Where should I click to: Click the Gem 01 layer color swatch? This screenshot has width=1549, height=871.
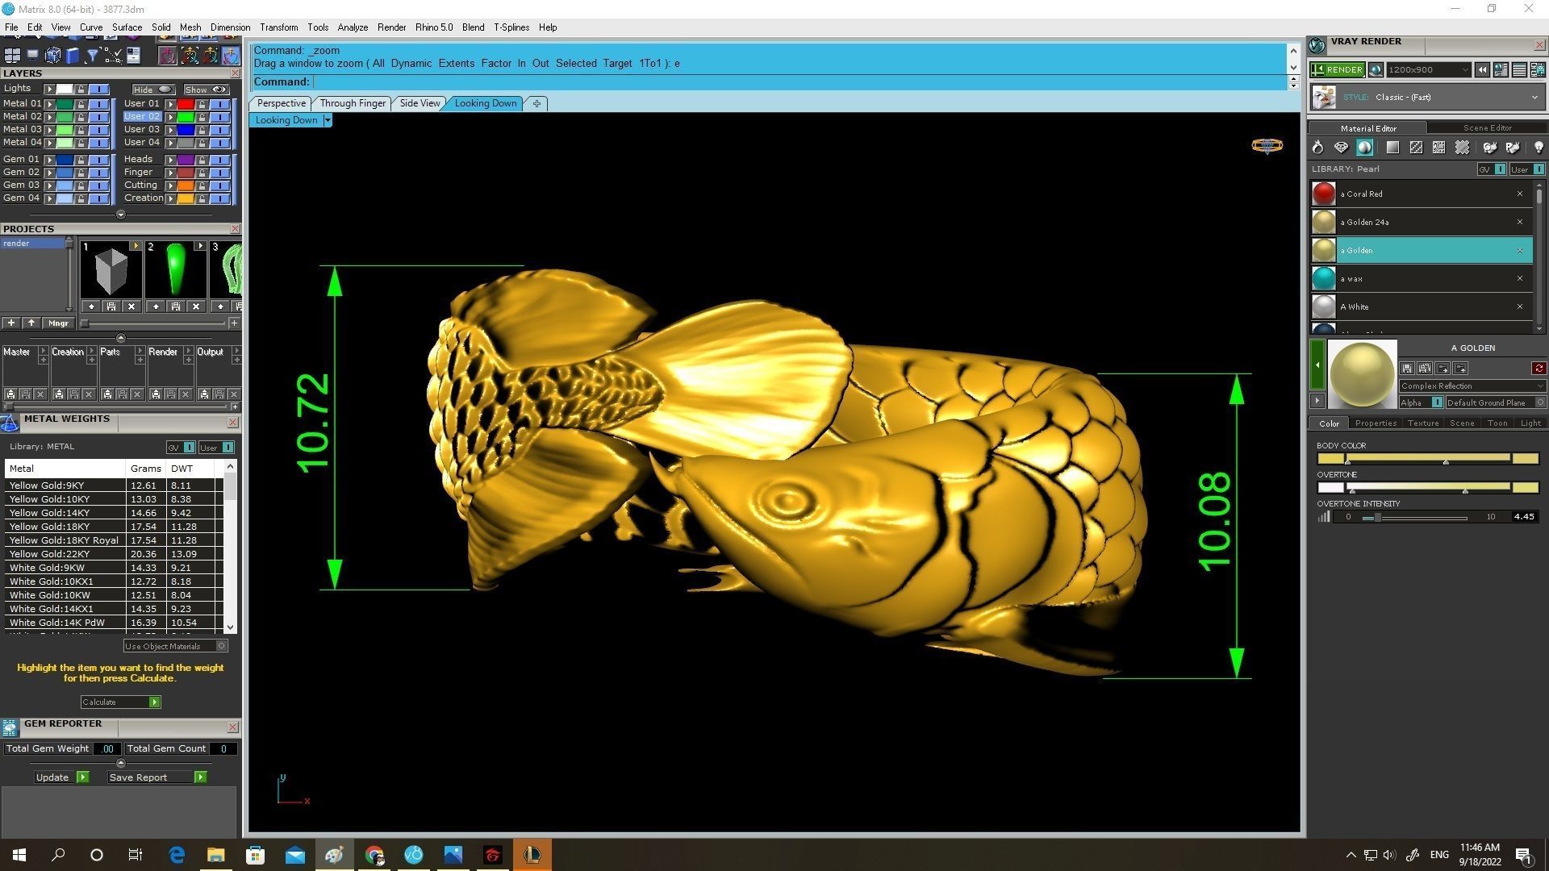(x=65, y=160)
